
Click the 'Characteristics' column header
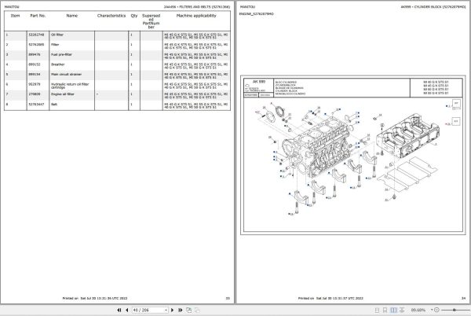[111, 16]
